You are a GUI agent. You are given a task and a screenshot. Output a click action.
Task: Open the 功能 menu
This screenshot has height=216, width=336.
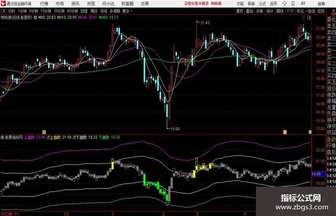240,4
